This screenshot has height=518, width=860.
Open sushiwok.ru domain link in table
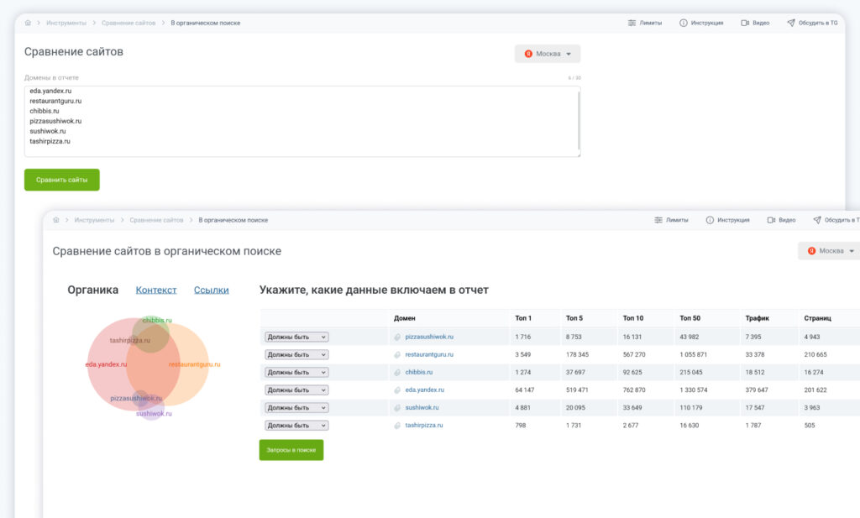[422, 408]
